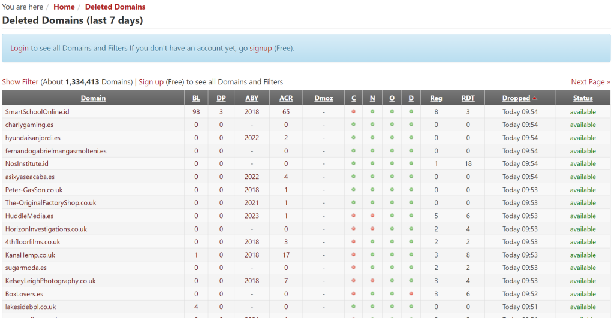Open the hyundaisanjordi.es domain link
614x318 pixels.
33,137
